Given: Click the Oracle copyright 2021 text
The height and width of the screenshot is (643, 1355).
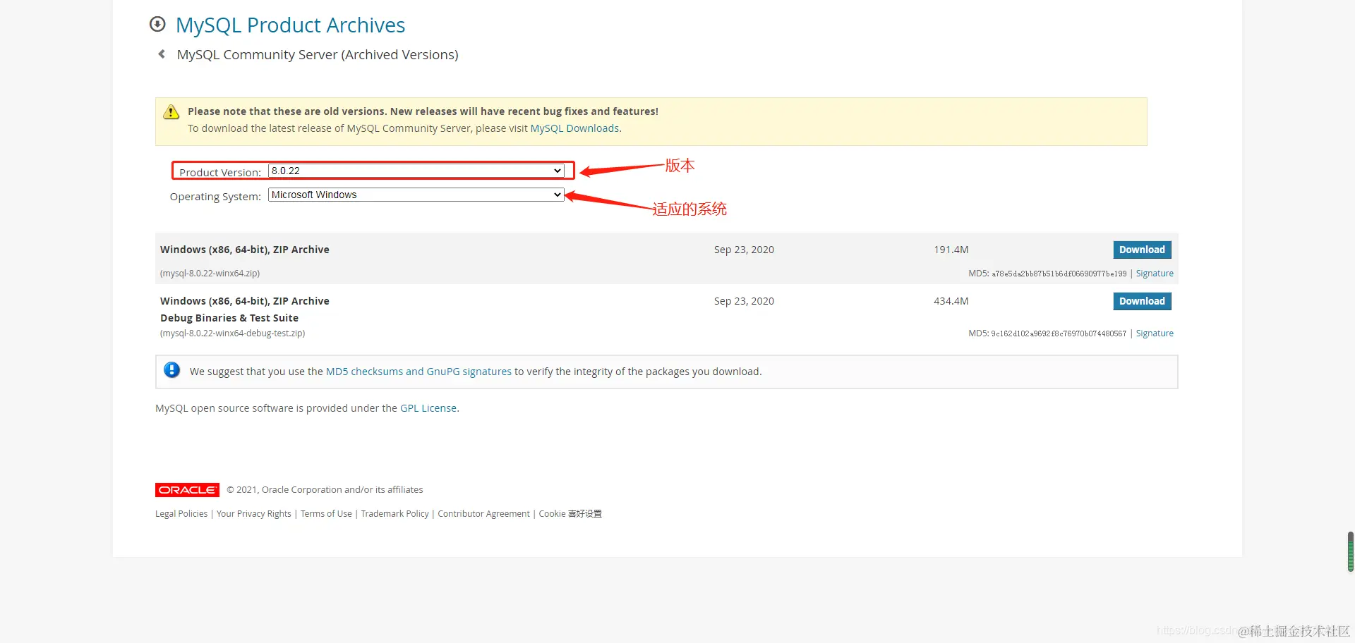Looking at the screenshot, I should tap(325, 490).
